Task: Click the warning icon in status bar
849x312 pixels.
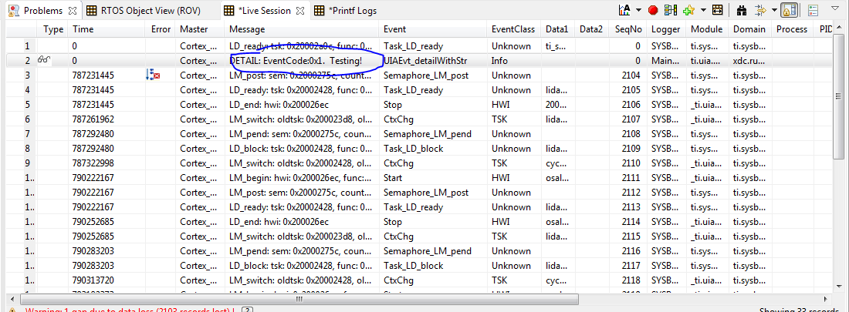Action: (12, 310)
